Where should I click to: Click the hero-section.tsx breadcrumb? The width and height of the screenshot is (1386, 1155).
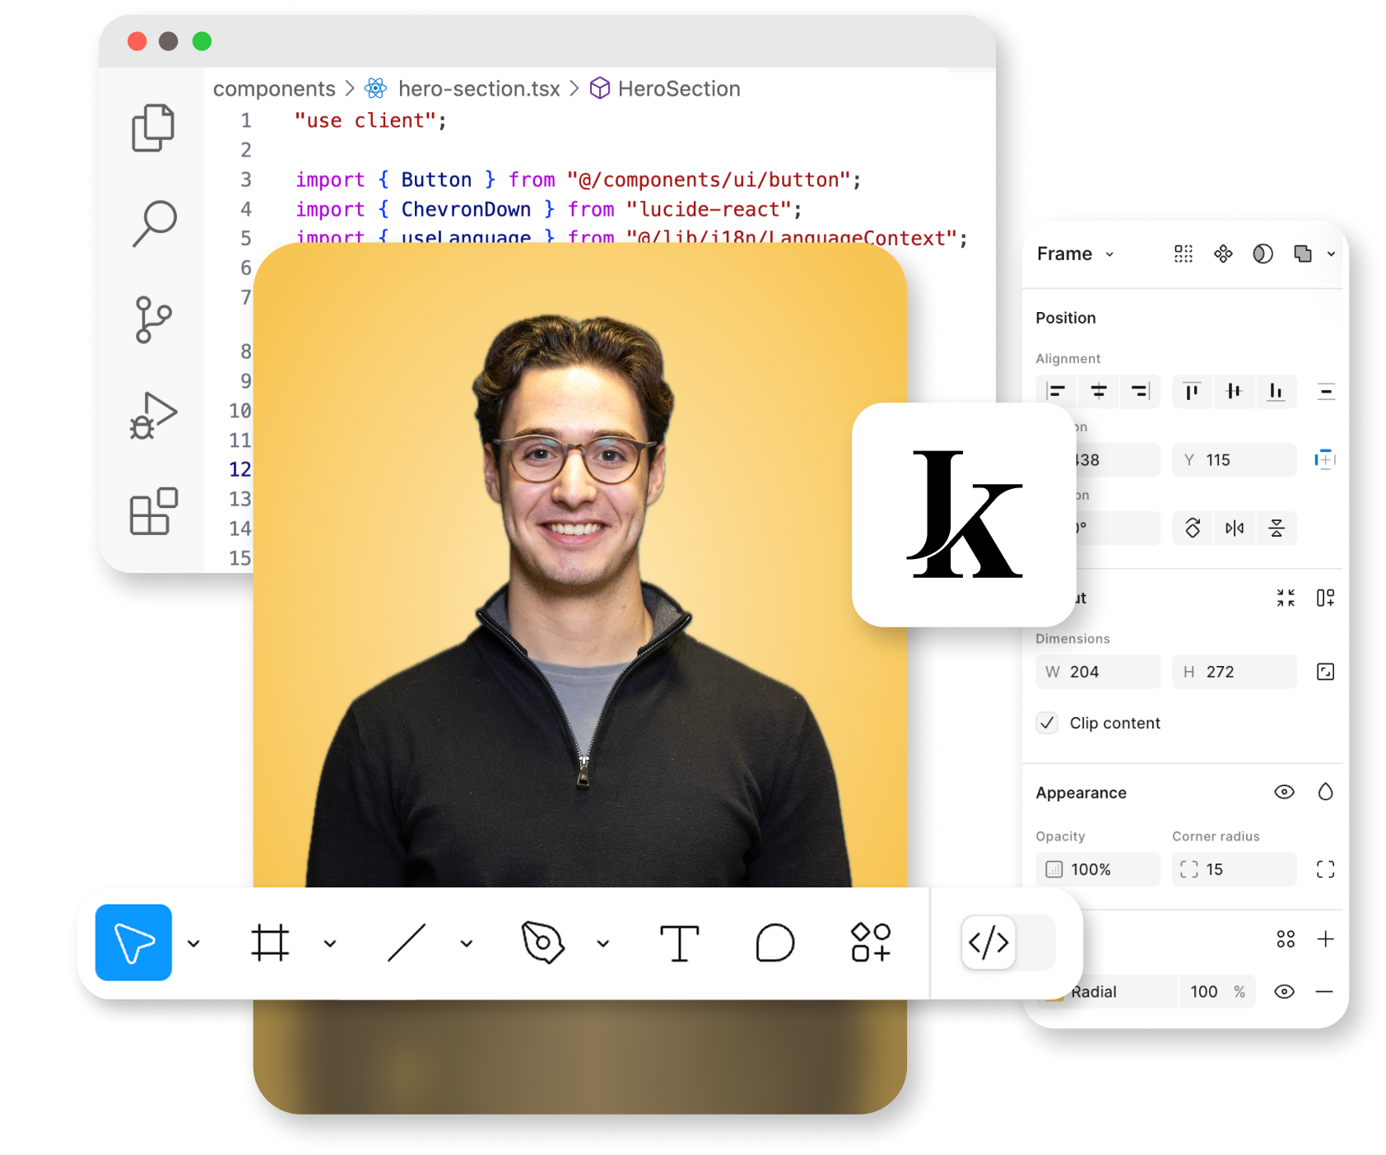click(x=478, y=89)
